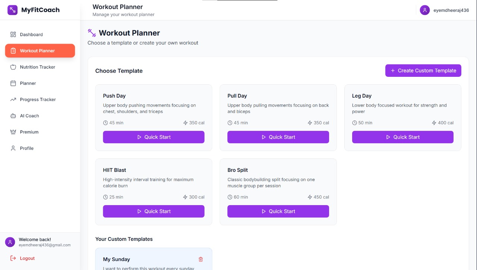
Task: Open the AI Coach robot icon
Action: [x=13, y=116]
